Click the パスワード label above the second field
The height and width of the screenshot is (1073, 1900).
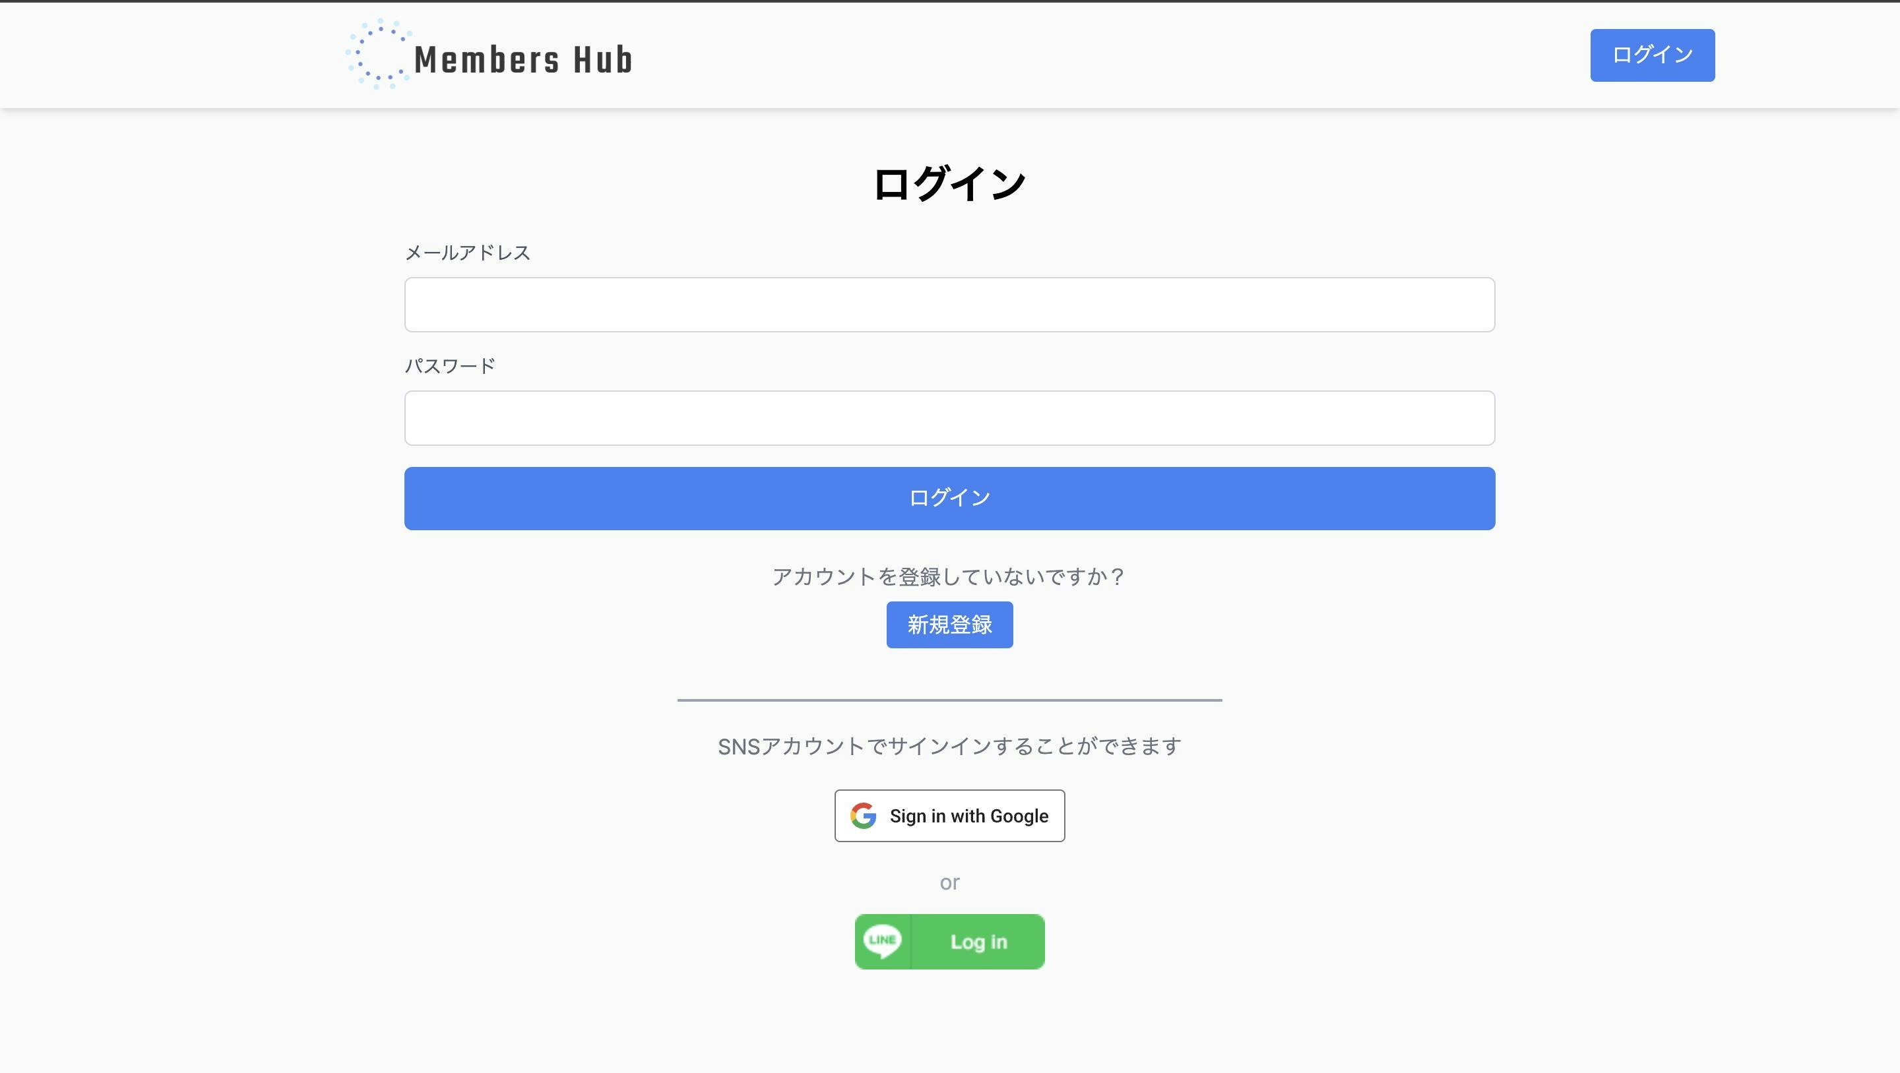coord(450,364)
